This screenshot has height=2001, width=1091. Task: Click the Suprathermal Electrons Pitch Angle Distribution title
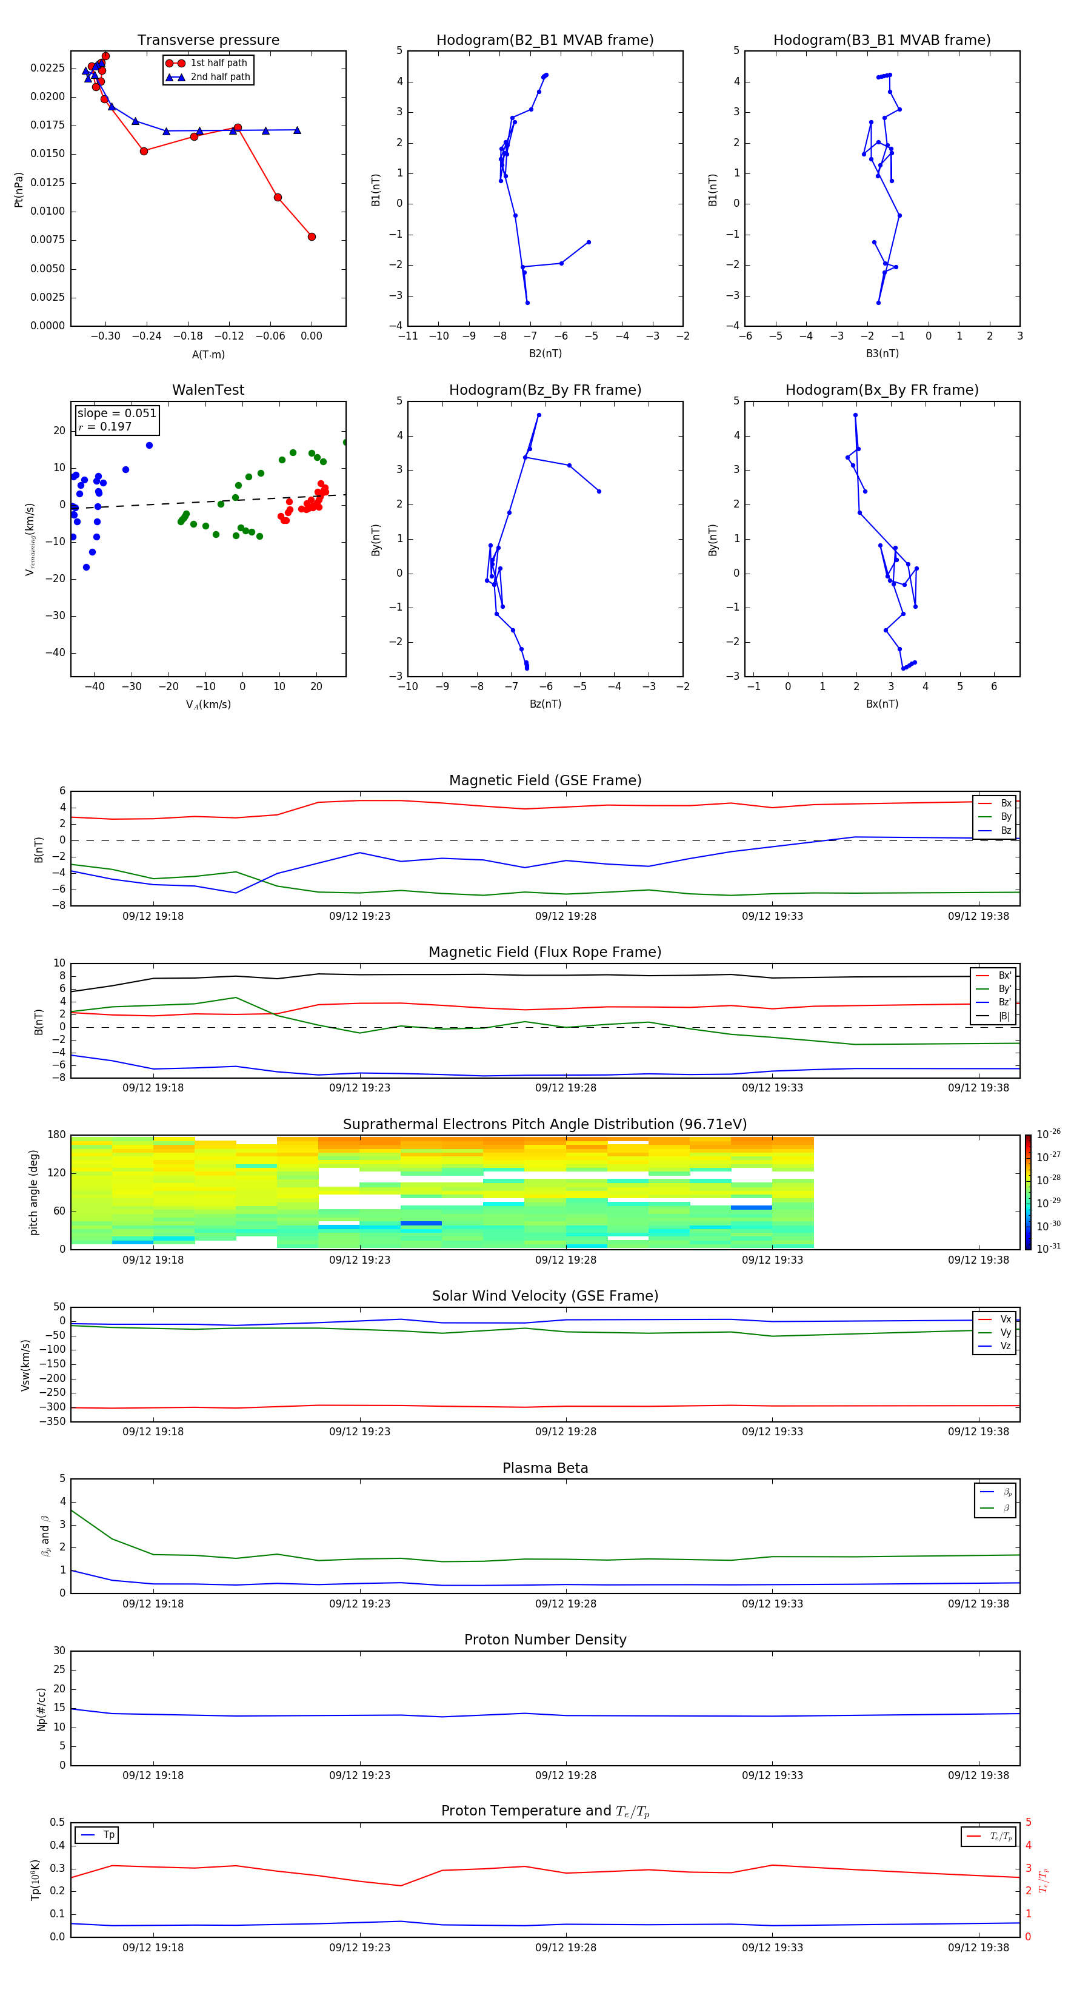coord(545,1124)
